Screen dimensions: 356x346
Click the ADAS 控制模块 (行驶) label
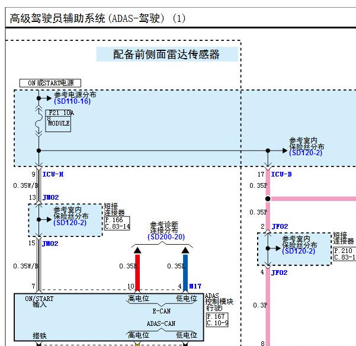[x=219, y=302]
